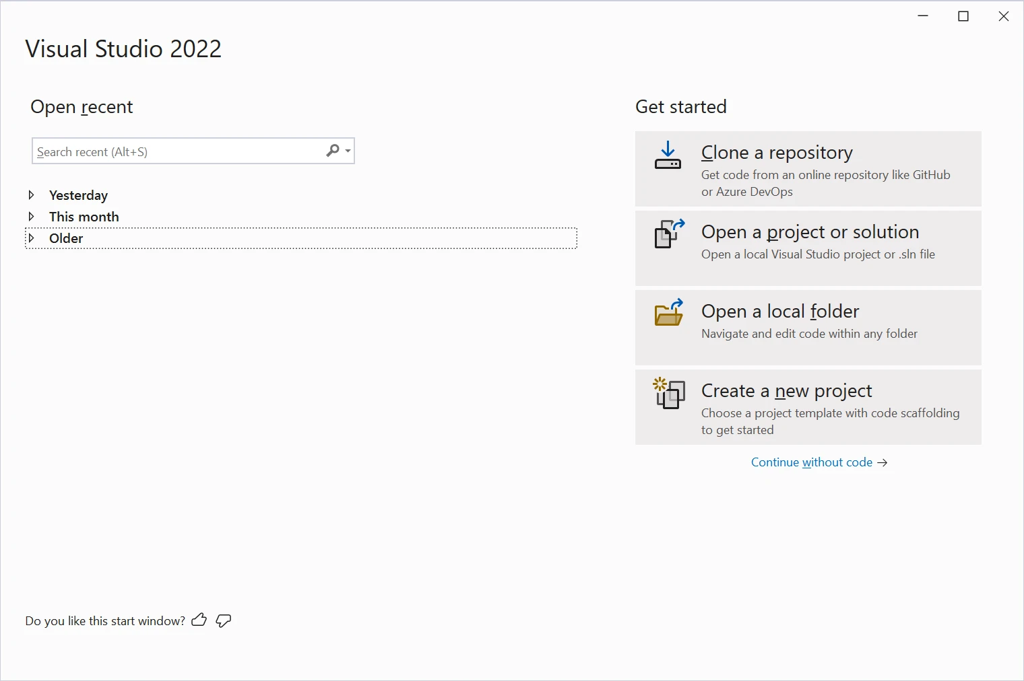Click the Create a new project icon
Image resolution: width=1024 pixels, height=681 pixels.
669,393
